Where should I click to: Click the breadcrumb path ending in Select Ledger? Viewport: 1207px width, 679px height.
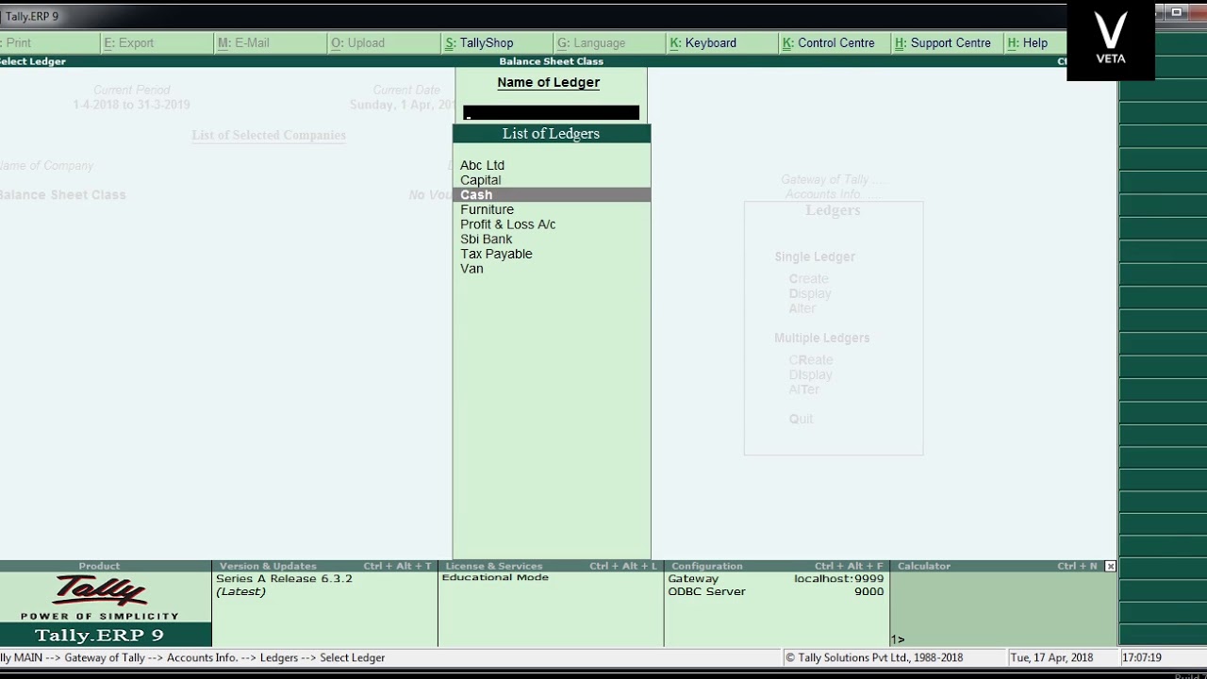pos(192,657)
